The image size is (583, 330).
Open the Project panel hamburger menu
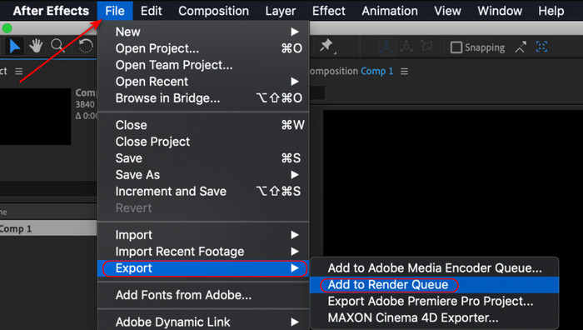tap(19, 71)
